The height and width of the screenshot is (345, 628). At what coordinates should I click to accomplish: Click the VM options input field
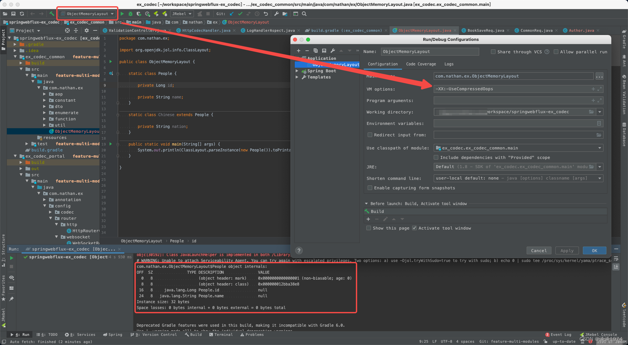[518, 89]
